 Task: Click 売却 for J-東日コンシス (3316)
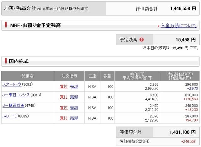coord(74,97)
